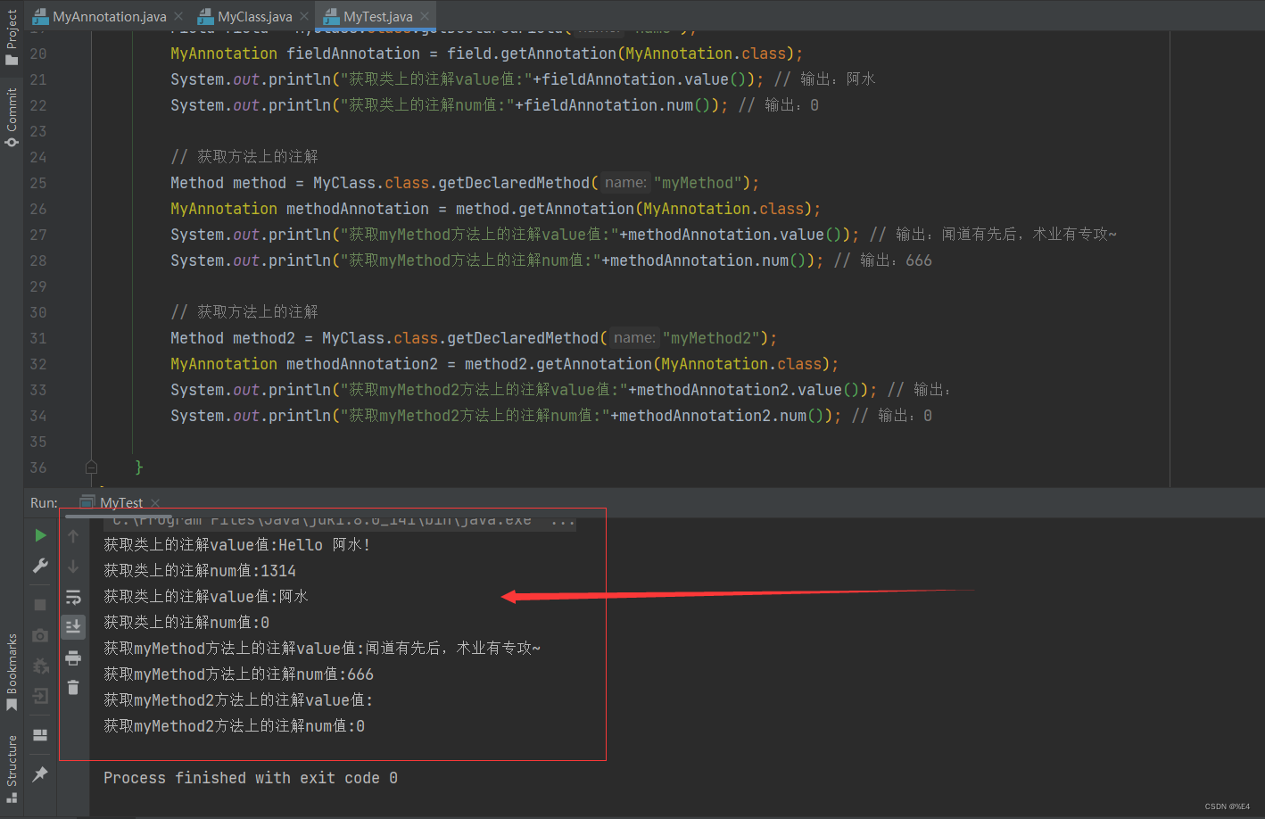Click the "name:" hint before "myMethod2"

[x=634, y=338]
